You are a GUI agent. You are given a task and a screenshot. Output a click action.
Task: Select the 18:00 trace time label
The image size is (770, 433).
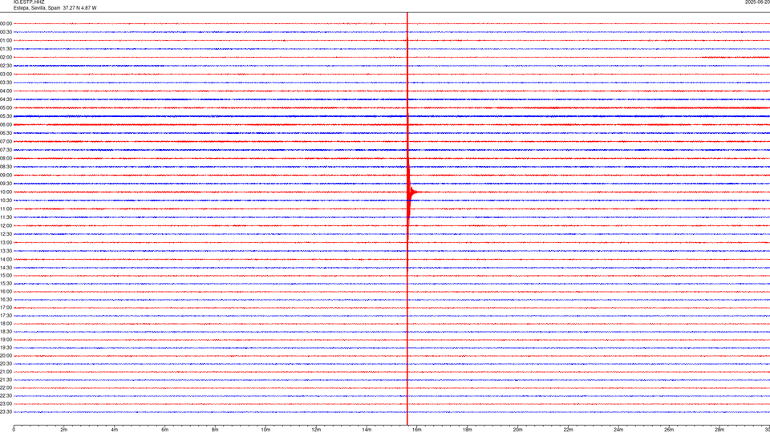pyautogui.click(x=6, y=323)
